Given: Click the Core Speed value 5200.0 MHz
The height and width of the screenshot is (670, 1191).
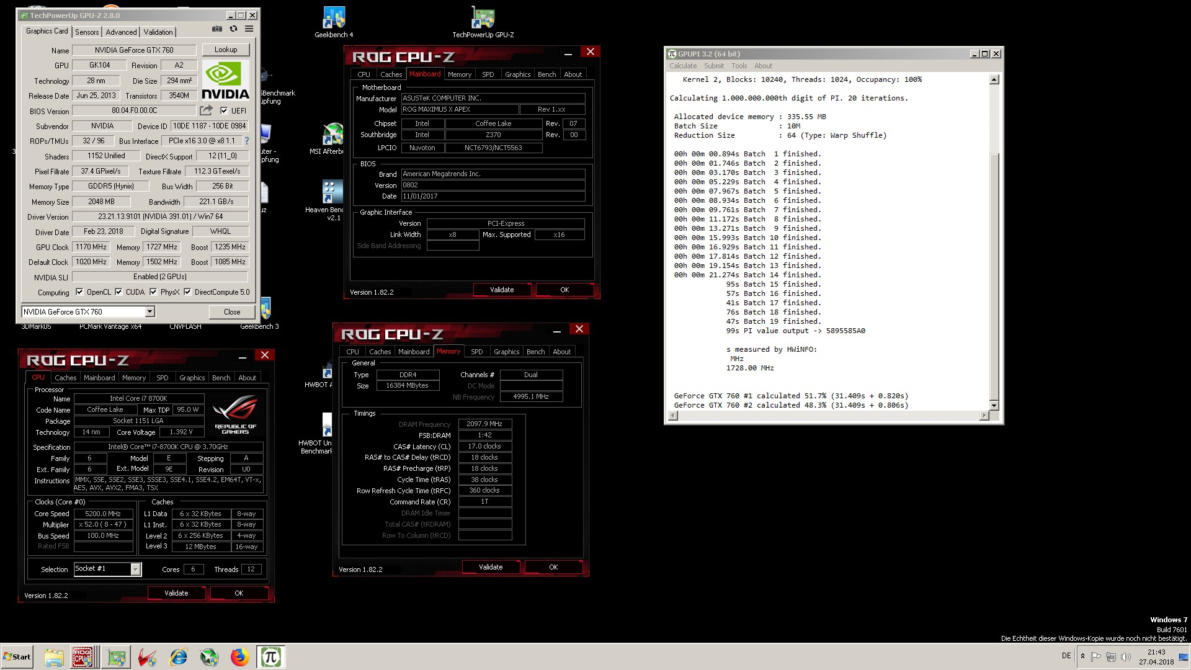Looking at the screenshot, I should pyautogui.click(x=103, y=514).
